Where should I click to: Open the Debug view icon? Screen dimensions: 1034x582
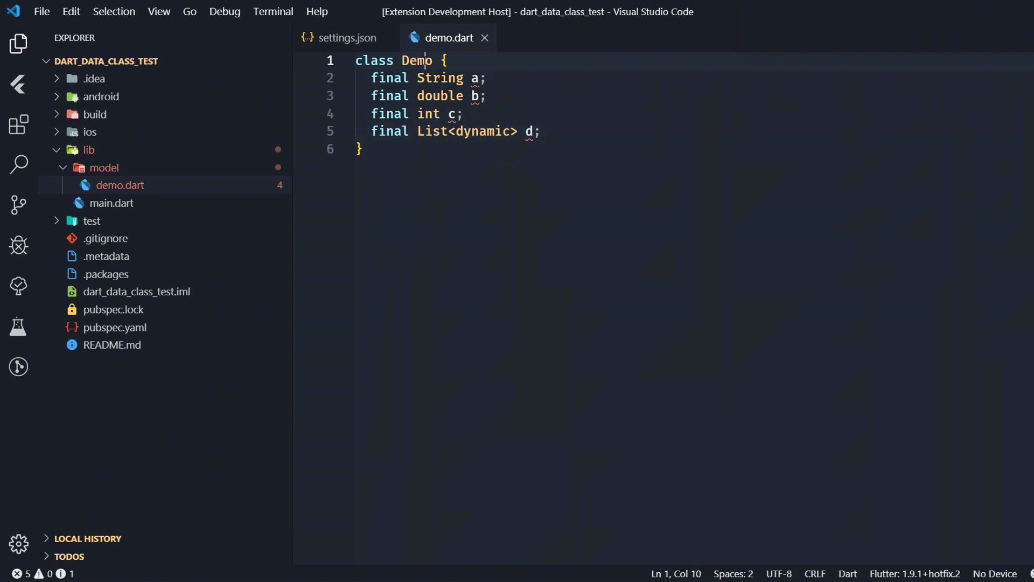click(x=18, y=246)
